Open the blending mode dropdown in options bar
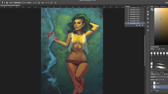Screen dimensions: 168x94 coord(20,3)
